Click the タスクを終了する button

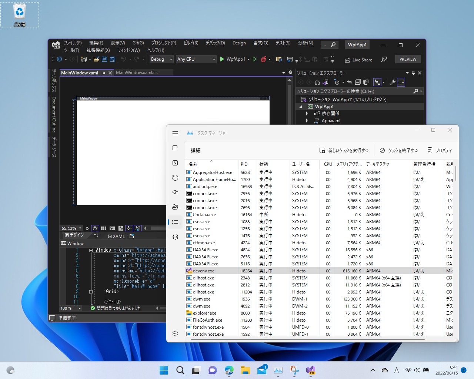pyautogui.click(x=399, y=150)
